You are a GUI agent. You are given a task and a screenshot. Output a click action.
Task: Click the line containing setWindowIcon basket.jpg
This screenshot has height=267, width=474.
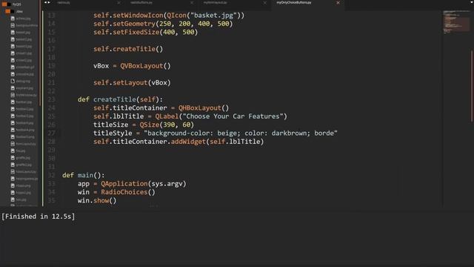(169, 15)
